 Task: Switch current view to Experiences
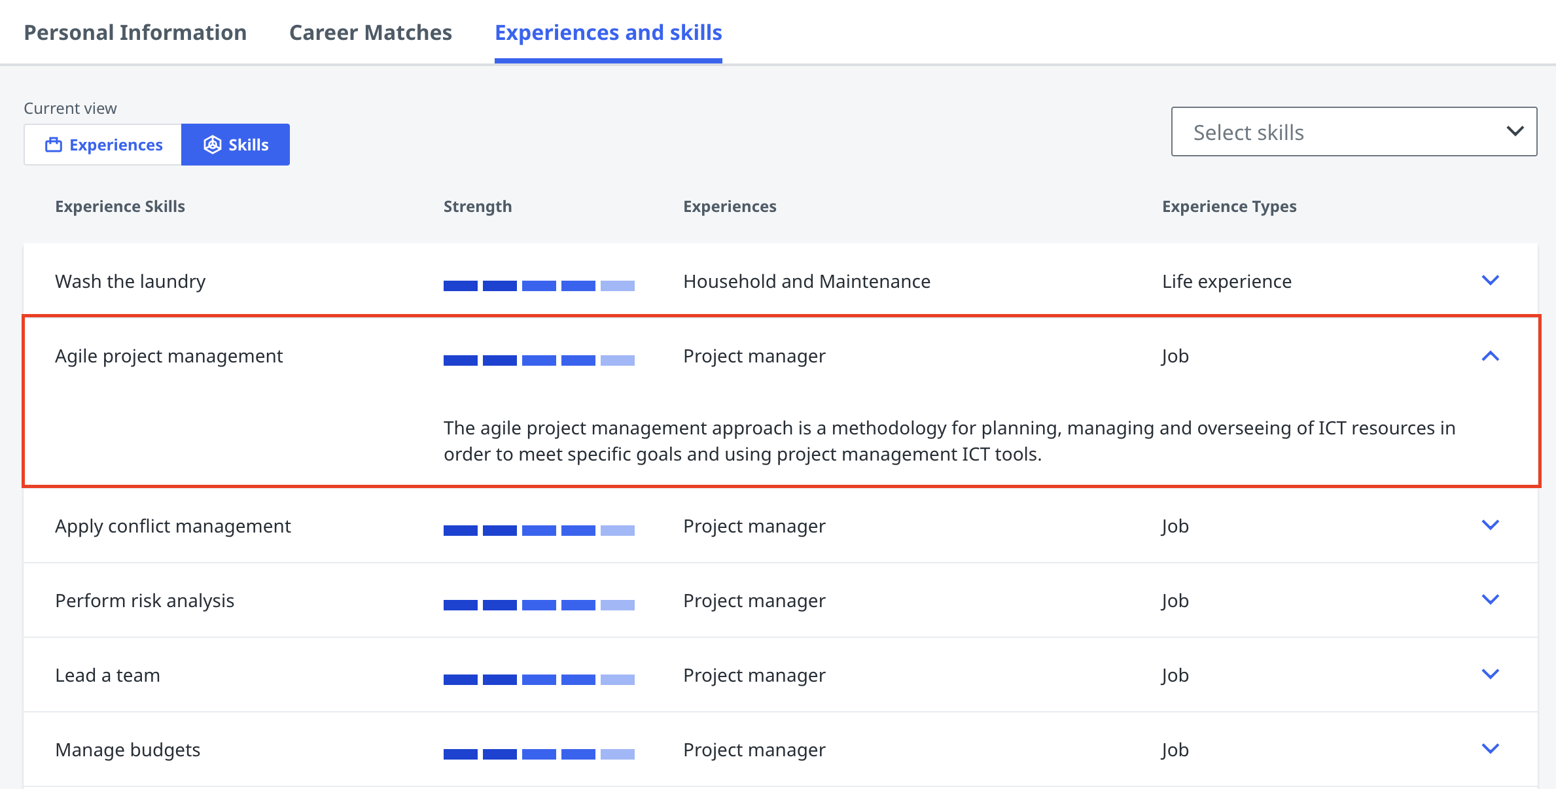pos(103,145)
